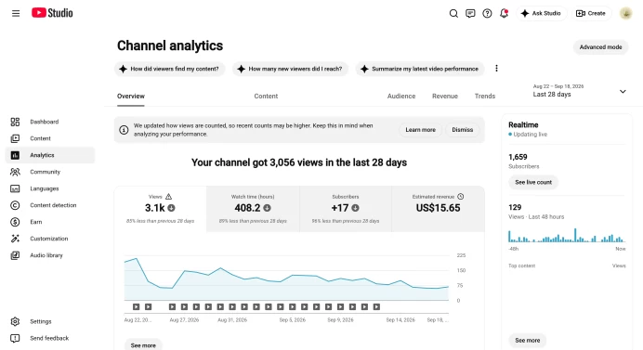Click the Create button
This screenshot has width=643, height=350.
(x=591, y=14)
